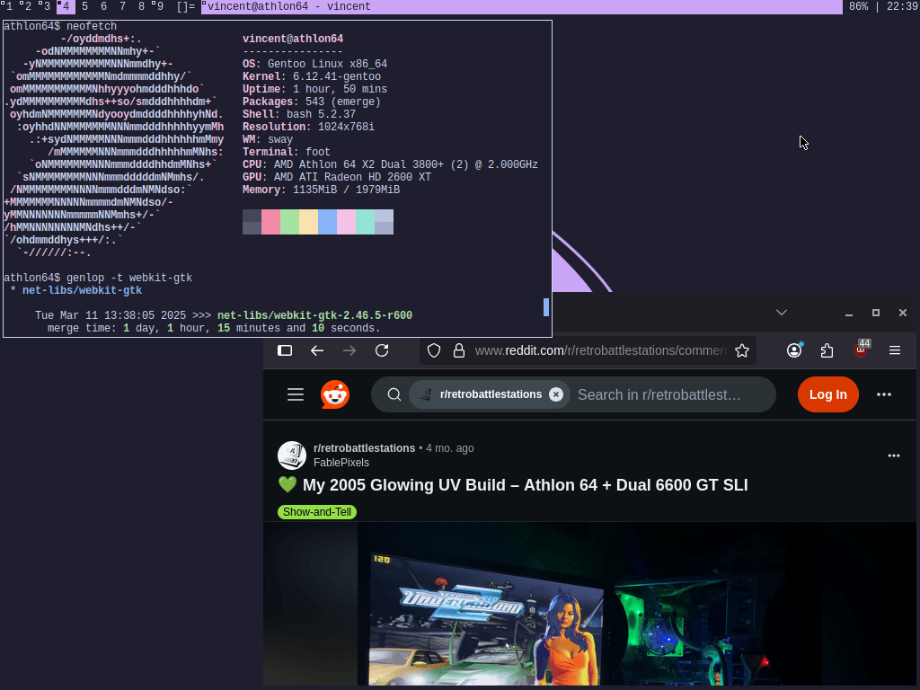This screenshot has width=920, height=690.
Task: Switch to workspace 5 in the bar
Action: (x=84, y=6)
